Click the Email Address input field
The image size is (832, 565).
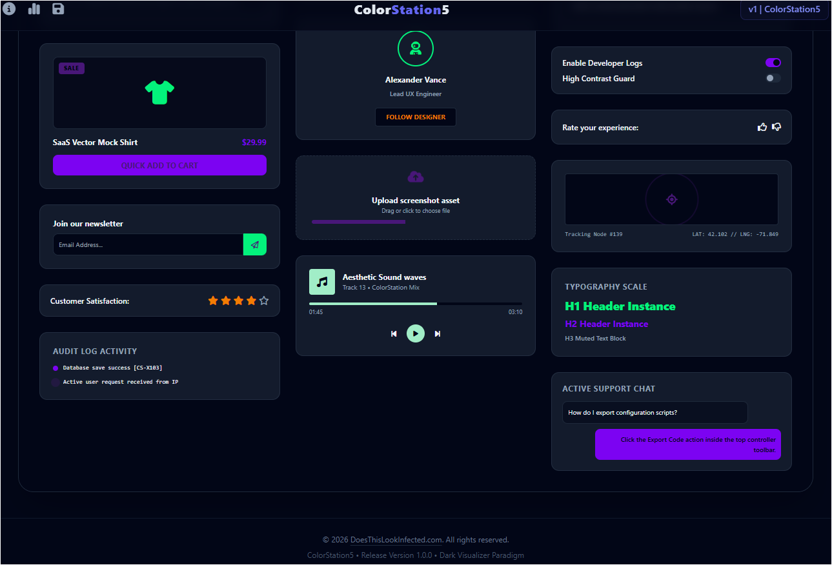coord(148,244)
